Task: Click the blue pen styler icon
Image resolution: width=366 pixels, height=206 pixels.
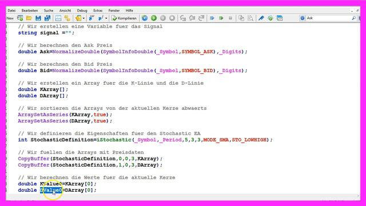Action: click(261, 18)
